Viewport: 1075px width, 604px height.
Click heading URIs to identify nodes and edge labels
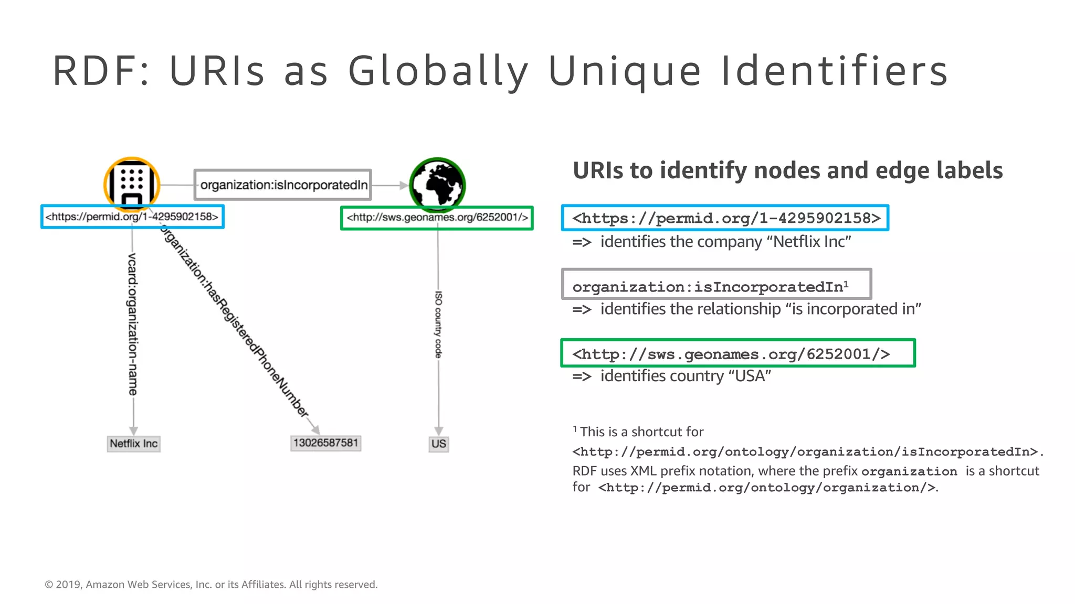787,171
